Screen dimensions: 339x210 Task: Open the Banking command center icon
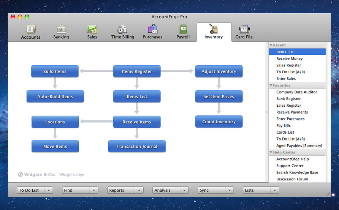coord(62,29)
